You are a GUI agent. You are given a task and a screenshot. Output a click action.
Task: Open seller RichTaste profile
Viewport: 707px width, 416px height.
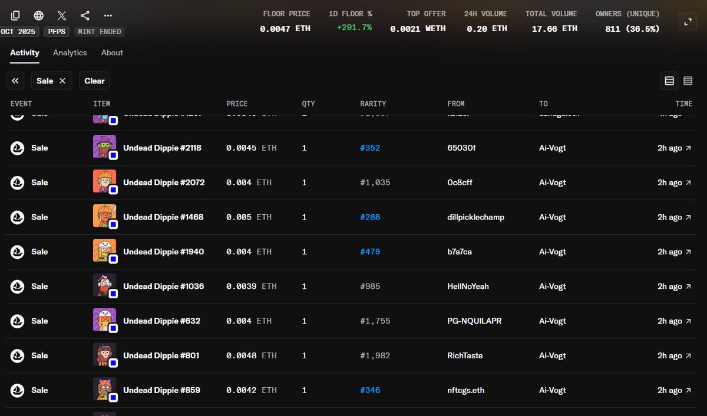click(x=465, y=356)
